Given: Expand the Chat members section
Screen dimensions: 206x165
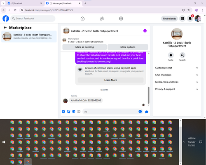Looking at the screenshot, I should 177,75.
